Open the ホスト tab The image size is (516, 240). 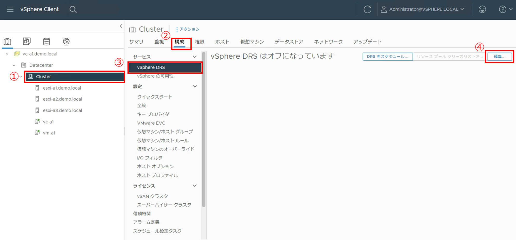[222, 42]
